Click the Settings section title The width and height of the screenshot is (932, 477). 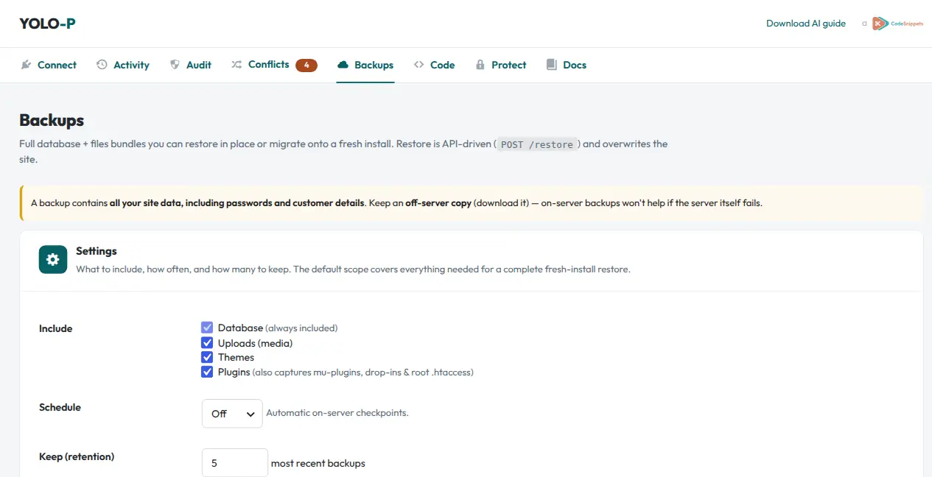tap(97, 251)
